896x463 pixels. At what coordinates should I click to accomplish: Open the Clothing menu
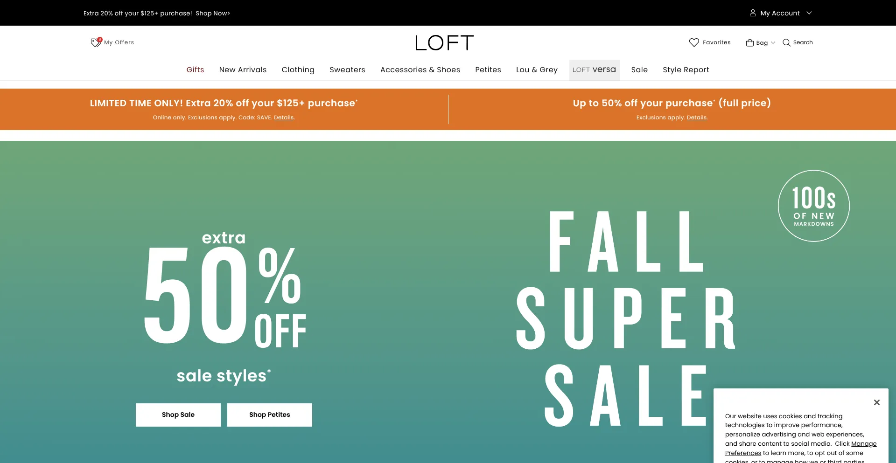tap(298, 70)
